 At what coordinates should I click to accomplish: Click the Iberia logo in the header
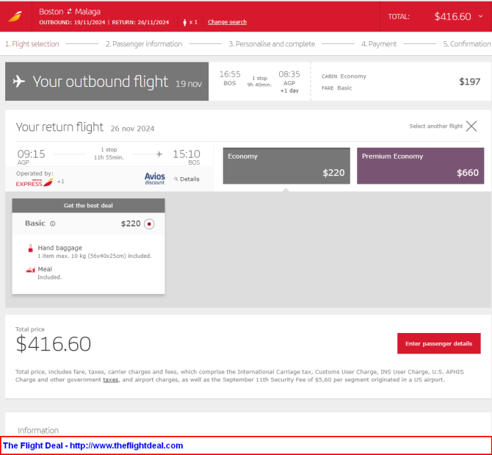pos(15,16)
